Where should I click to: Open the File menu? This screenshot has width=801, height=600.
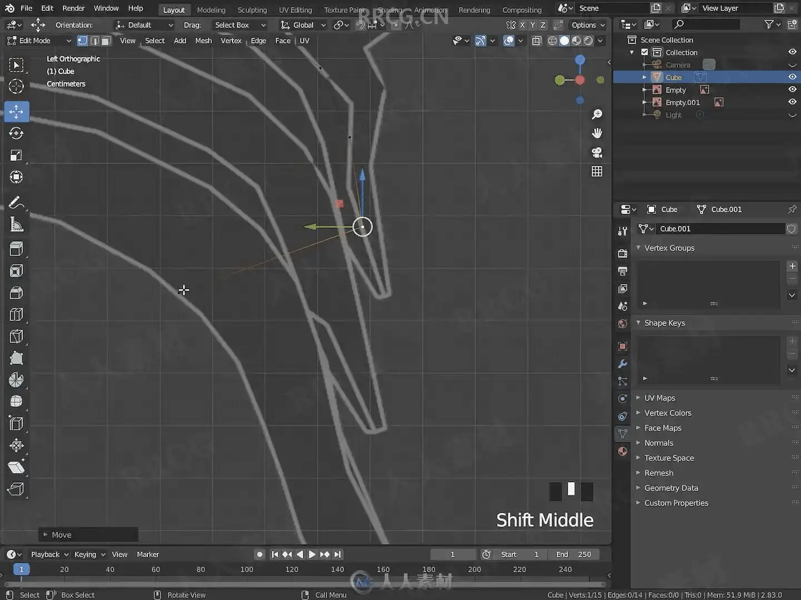[26, 8]
